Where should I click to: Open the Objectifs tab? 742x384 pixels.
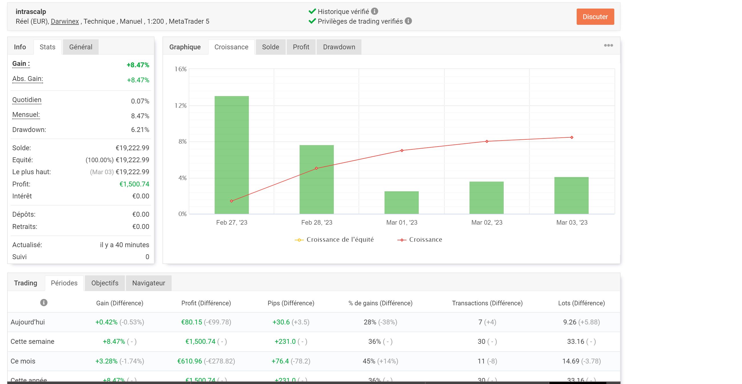coord(105,283)
